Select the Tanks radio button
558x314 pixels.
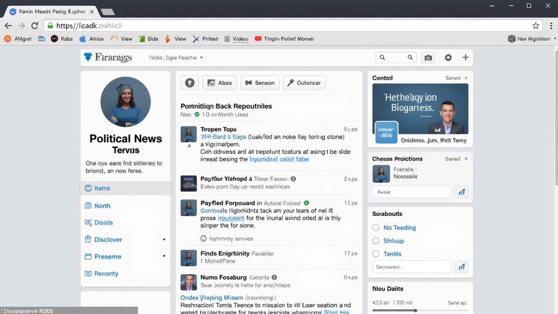[x=376, y=254]
